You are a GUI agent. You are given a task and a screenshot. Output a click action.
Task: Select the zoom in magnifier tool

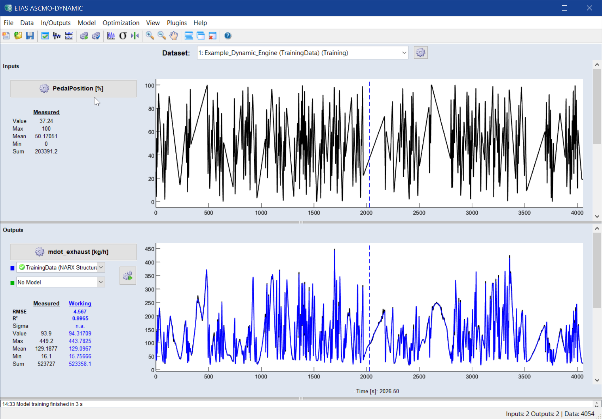click(x=150, y=36)
